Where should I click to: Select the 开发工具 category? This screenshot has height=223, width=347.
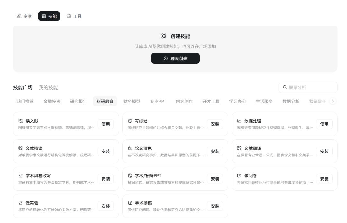coord(211,101)
